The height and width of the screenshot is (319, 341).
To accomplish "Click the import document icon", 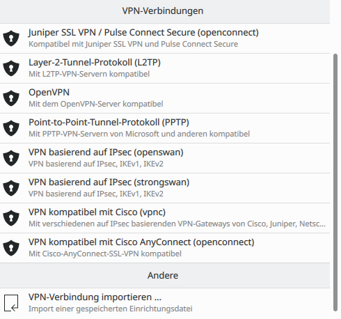I will [11, 303].
